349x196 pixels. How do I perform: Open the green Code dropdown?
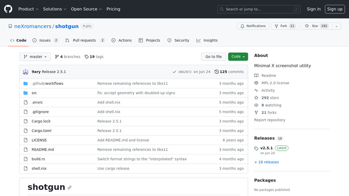(x=238, y=57)
